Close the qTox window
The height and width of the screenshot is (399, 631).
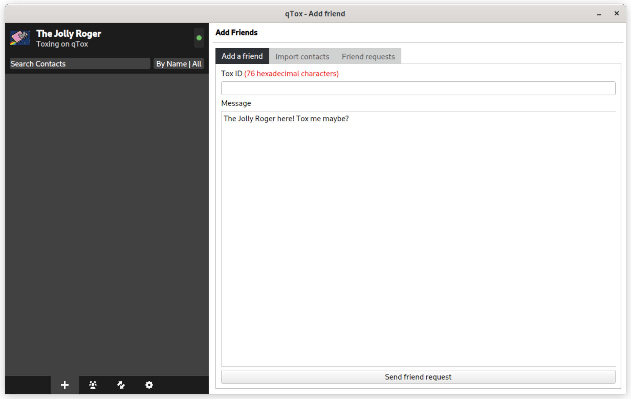pyautogui.click(x=616, y=13)
